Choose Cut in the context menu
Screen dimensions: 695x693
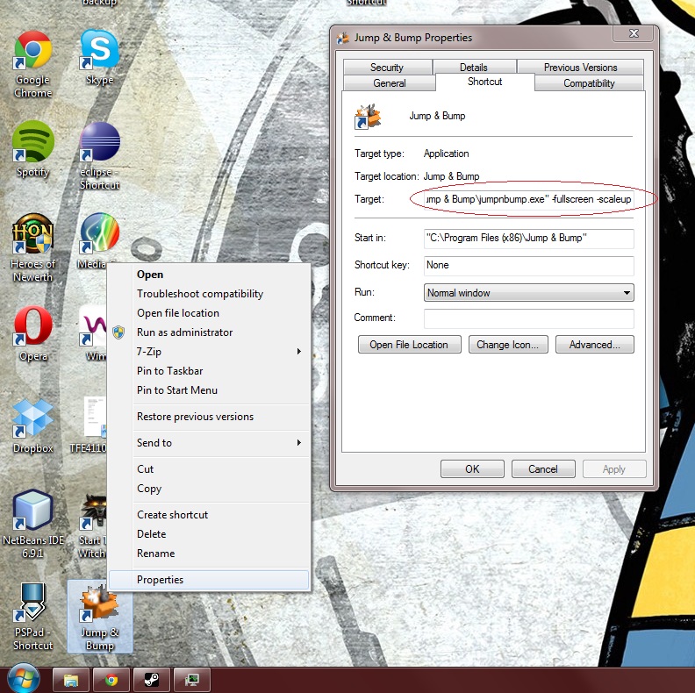pos(208,468)
